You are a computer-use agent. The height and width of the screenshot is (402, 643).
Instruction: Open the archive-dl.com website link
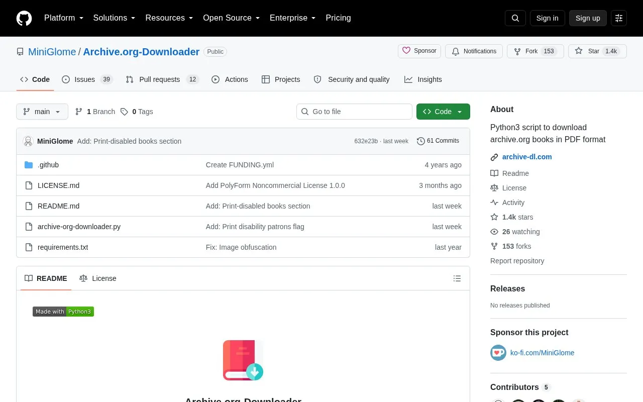point(527,157)
